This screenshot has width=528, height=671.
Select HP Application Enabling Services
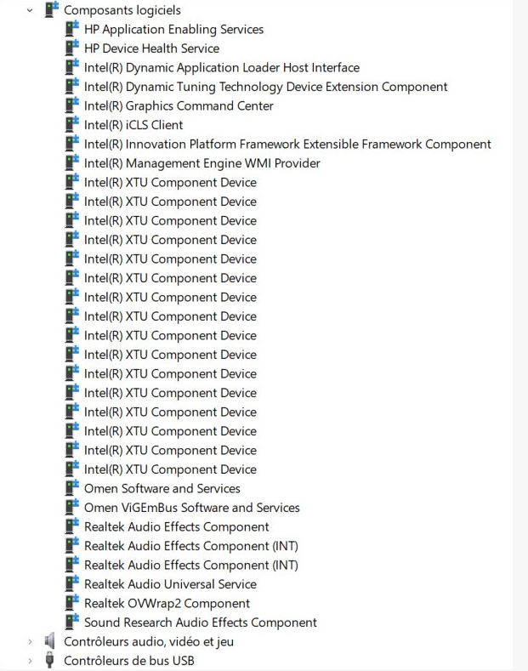[173, 30]
